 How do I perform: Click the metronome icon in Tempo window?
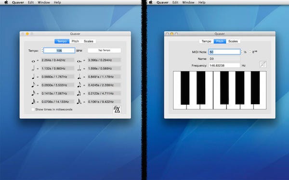(117, 109)
